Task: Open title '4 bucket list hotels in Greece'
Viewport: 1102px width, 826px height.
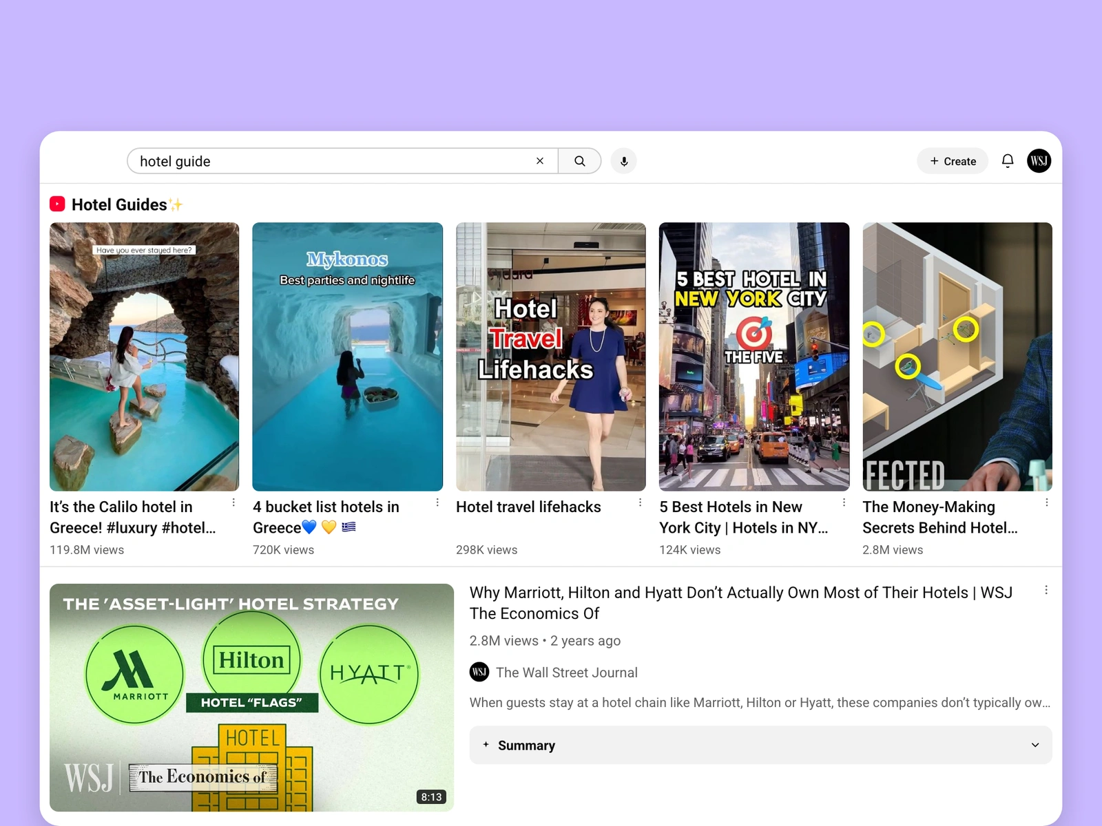Action: tap(326, 517)
